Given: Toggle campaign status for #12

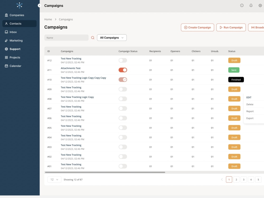Looking at the screenshot, I should pyautogui.click(x=123, y=60).
